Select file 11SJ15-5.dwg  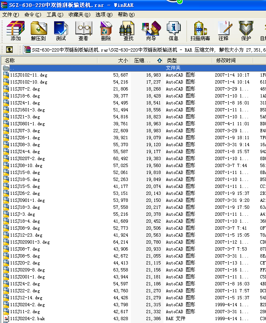25,186
